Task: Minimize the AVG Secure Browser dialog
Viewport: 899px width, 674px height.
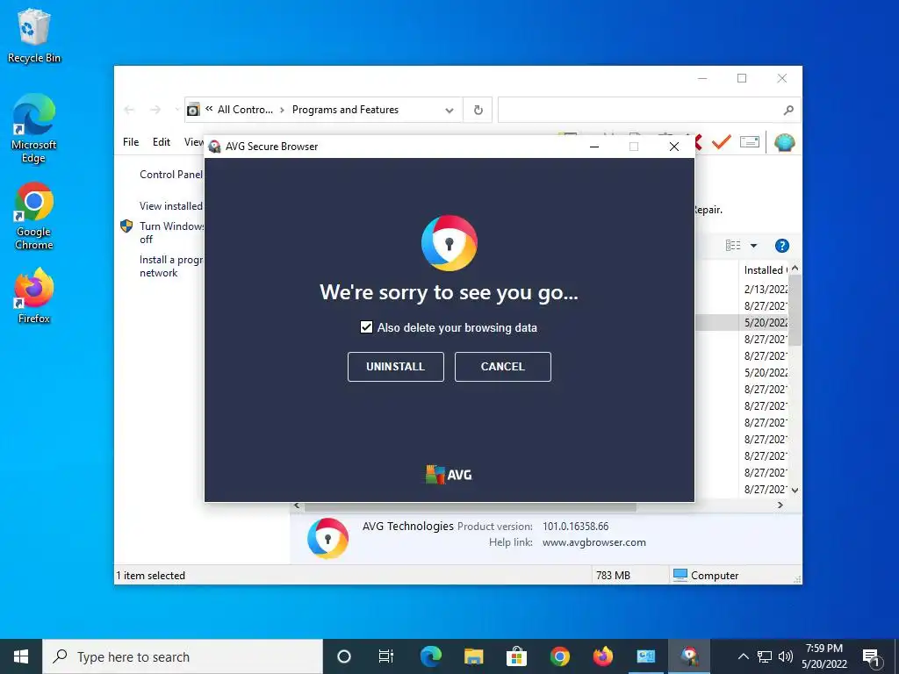Action: click(x=594, y=147)
